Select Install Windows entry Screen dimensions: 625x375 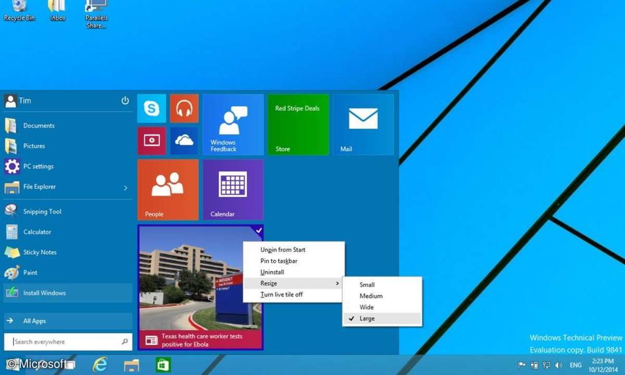pos(68,293)
